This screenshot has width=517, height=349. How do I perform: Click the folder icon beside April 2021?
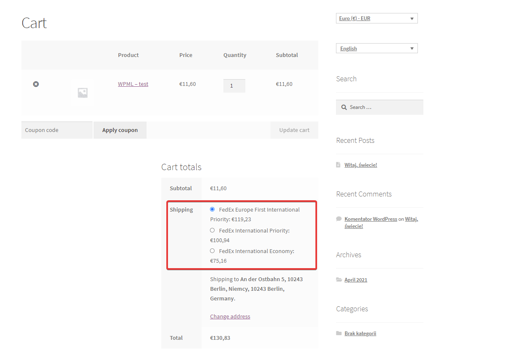[x=339, y=279]
